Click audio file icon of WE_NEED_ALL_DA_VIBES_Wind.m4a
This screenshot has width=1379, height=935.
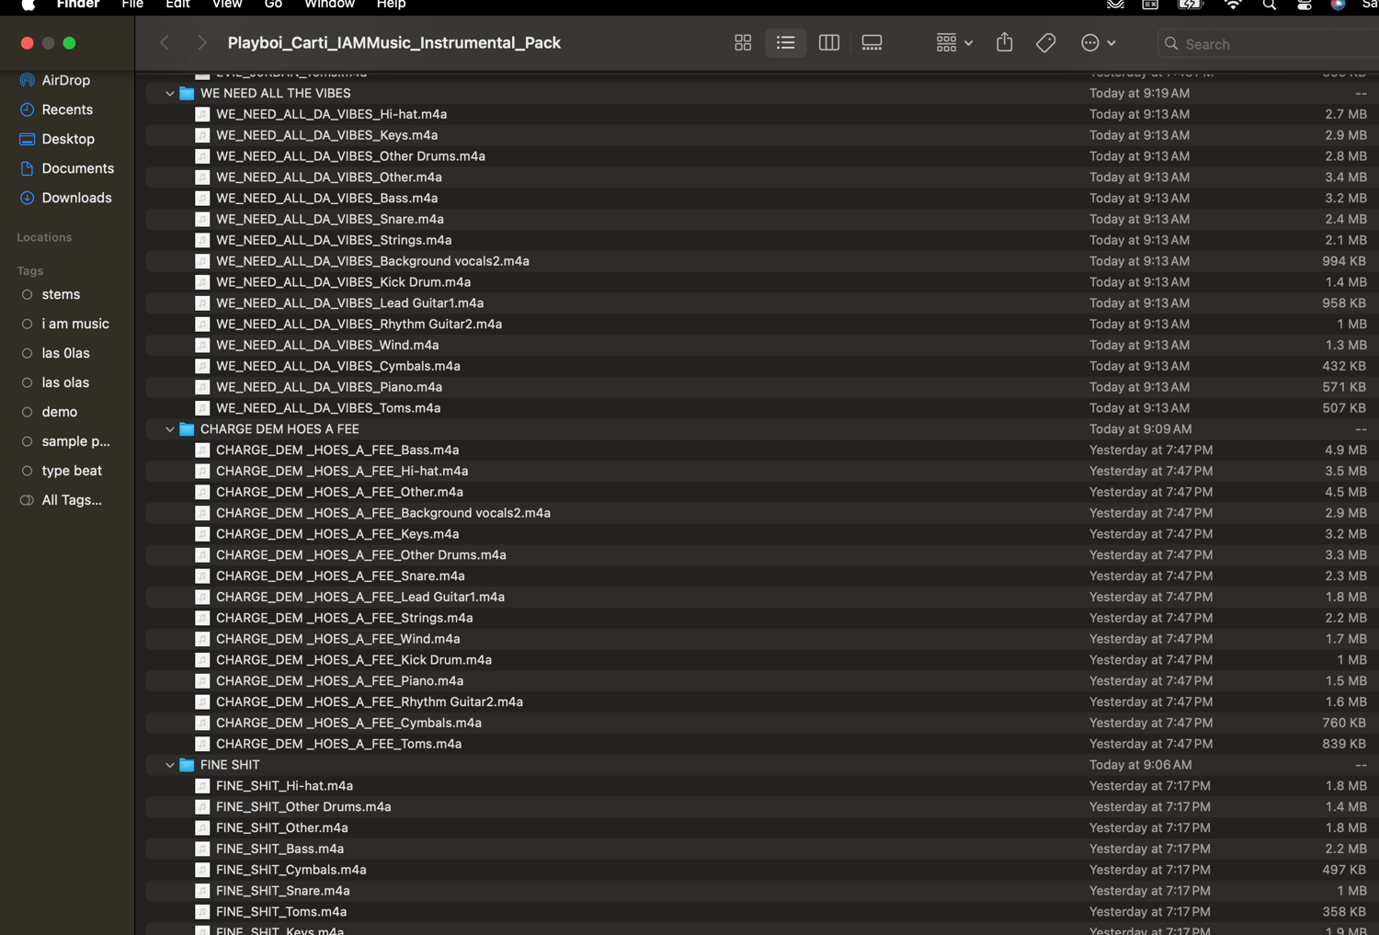pyautogui.click(x=202, y=345)
